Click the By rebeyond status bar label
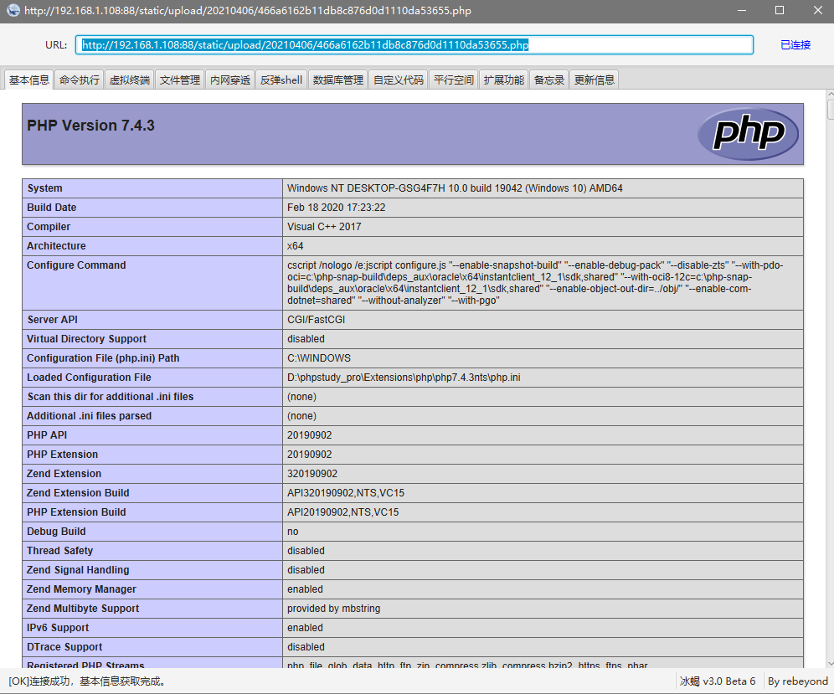 coord(798,681)
